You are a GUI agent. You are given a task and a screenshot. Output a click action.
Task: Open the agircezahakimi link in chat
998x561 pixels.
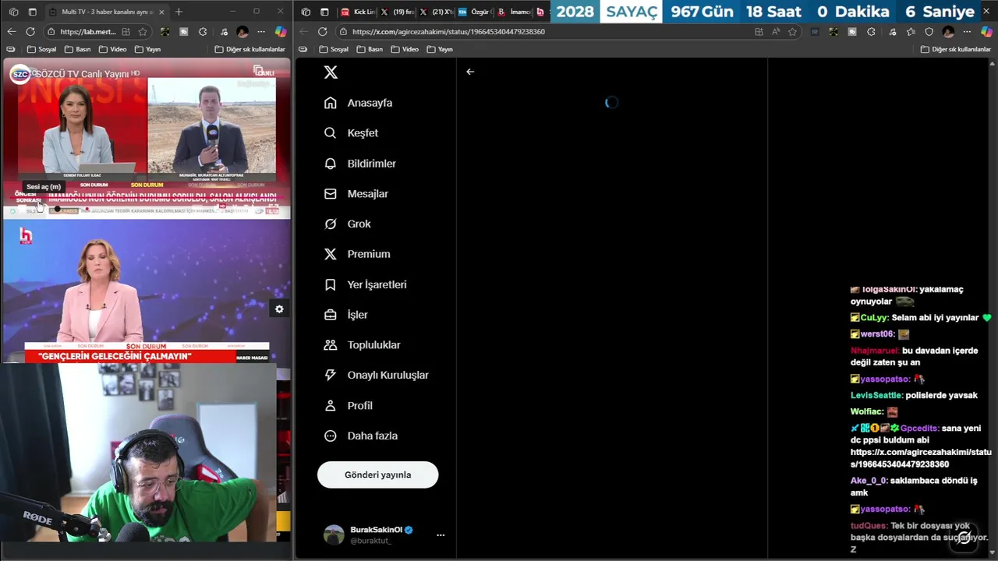point(921,457)
